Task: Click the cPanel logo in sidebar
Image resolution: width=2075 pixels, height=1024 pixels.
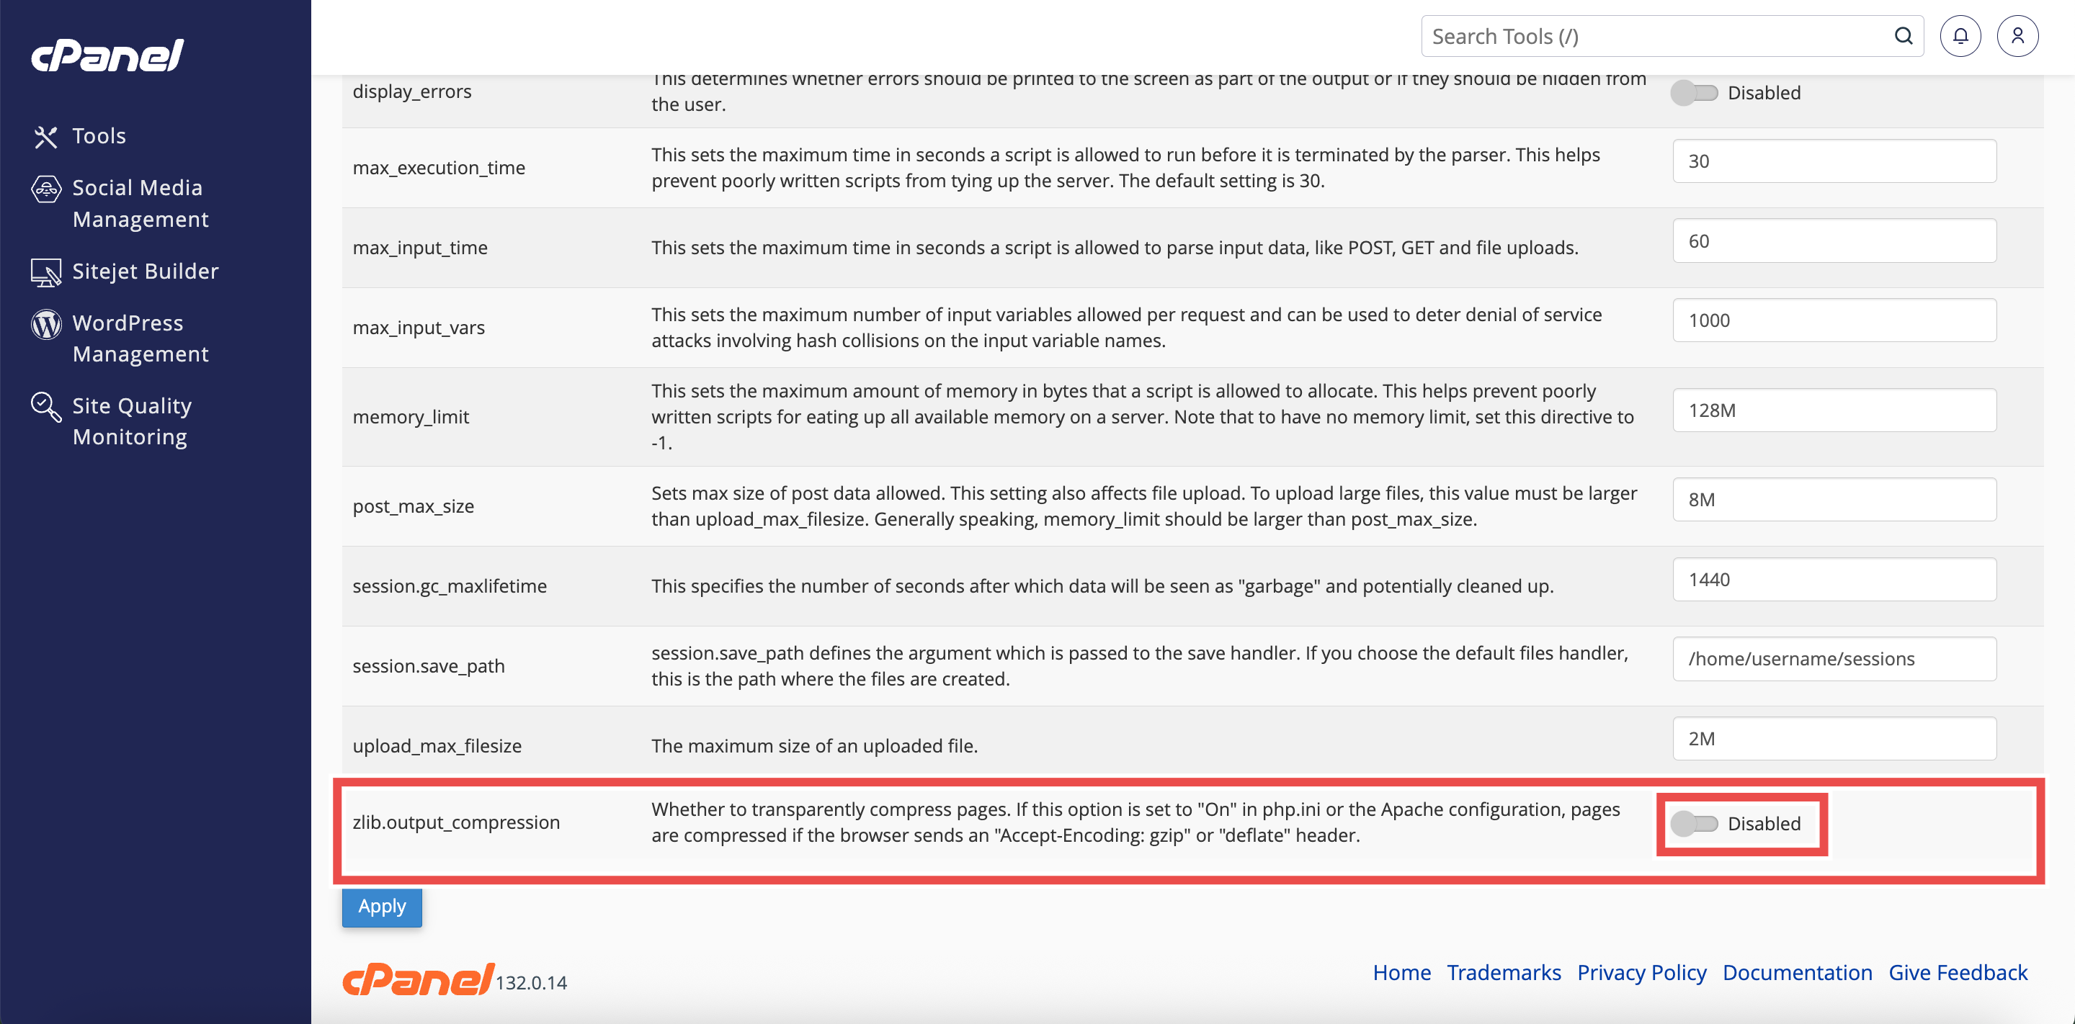Action: [x=108, y=55]
